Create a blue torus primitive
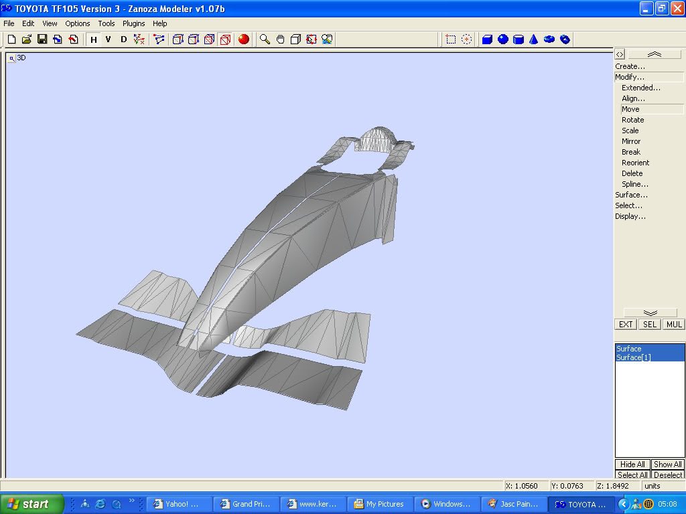The width and height of the screenshot is (686, 514). pos(549,39)
